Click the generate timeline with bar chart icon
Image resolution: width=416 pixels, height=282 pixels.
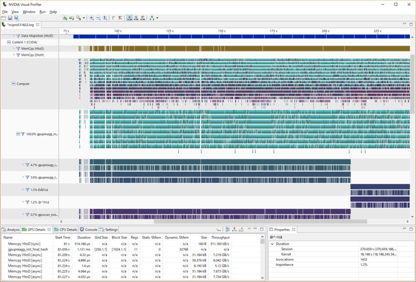[65, 18]
